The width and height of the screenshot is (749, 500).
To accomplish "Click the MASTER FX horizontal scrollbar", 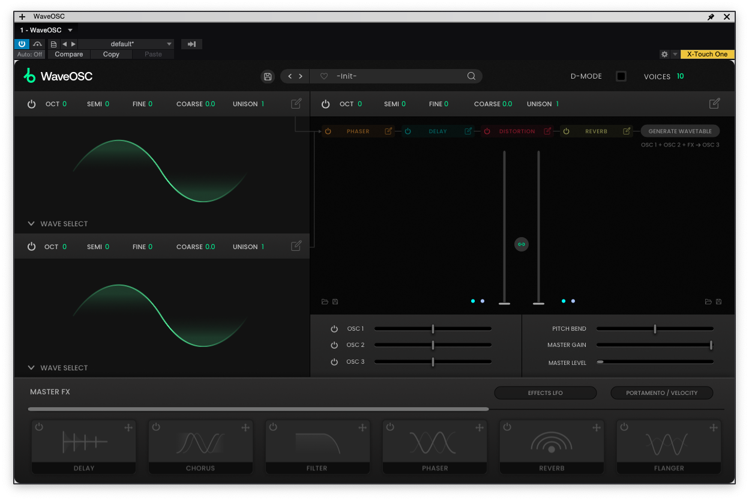I will pos(258,409).
